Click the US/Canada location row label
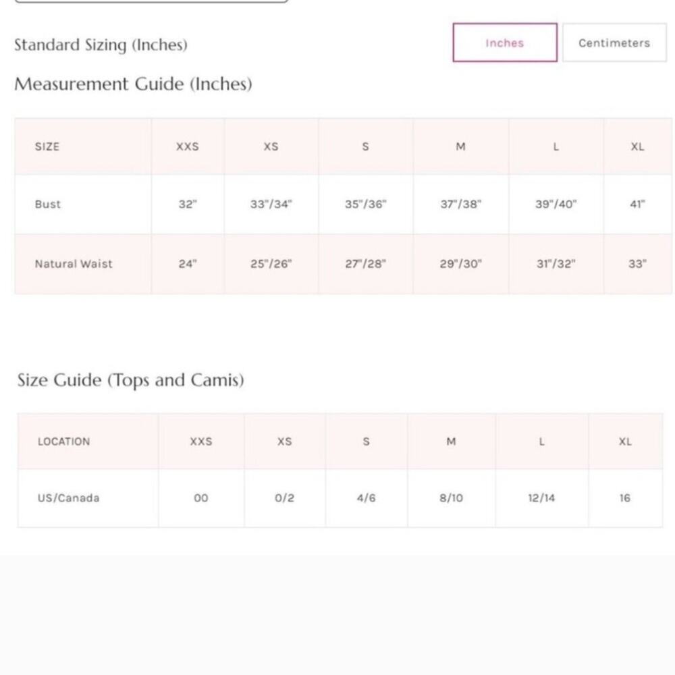Viewport: 675px width, 675px height. (x=68, y=497)
